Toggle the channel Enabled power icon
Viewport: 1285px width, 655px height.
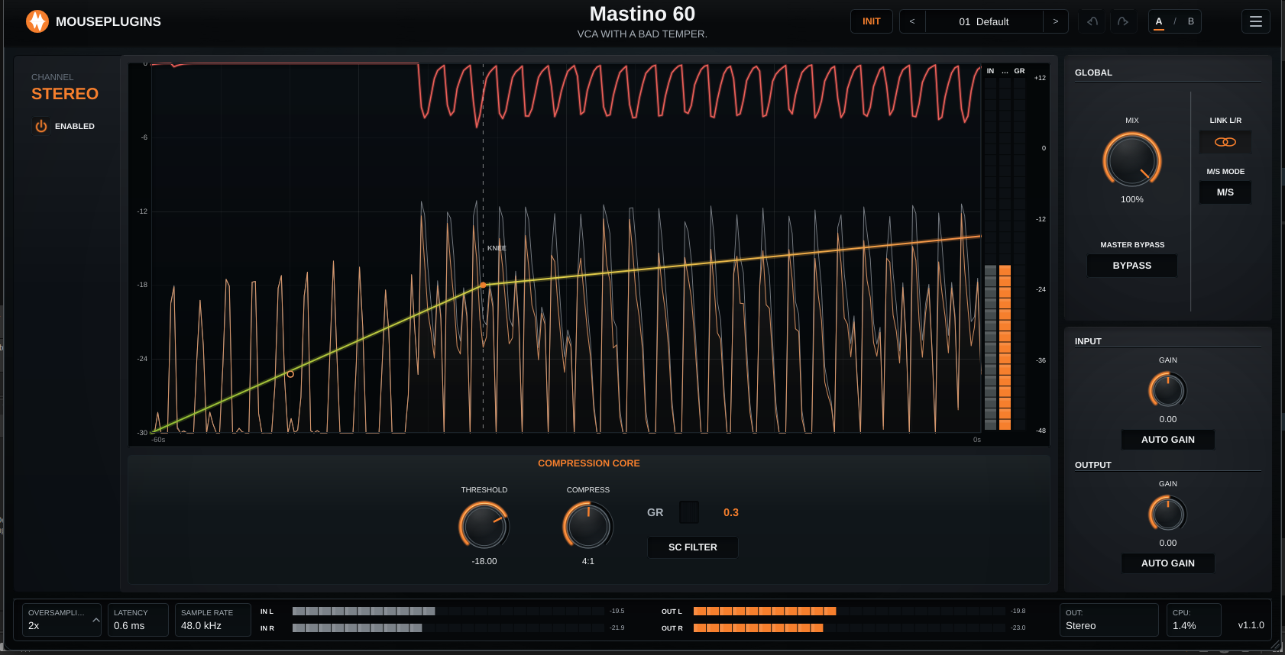pos(41,126)
